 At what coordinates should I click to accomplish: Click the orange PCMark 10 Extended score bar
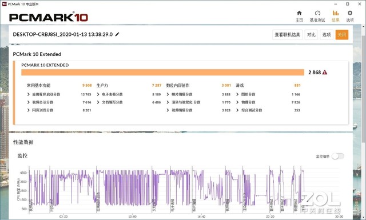(x=162, y=73)
